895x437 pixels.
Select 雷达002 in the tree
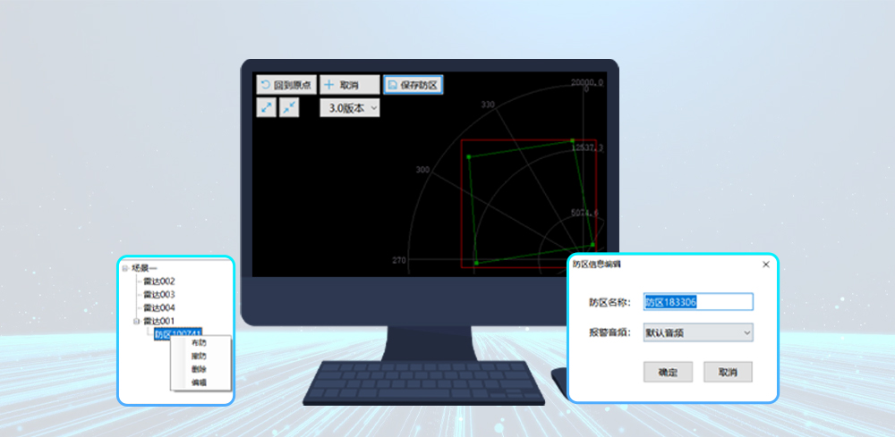[x=158, y=282]
